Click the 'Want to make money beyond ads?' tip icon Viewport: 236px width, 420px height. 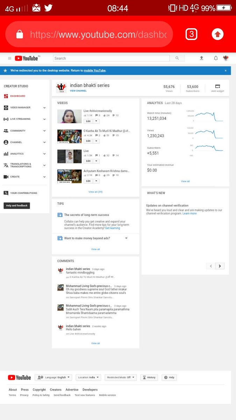pos(60,238)
